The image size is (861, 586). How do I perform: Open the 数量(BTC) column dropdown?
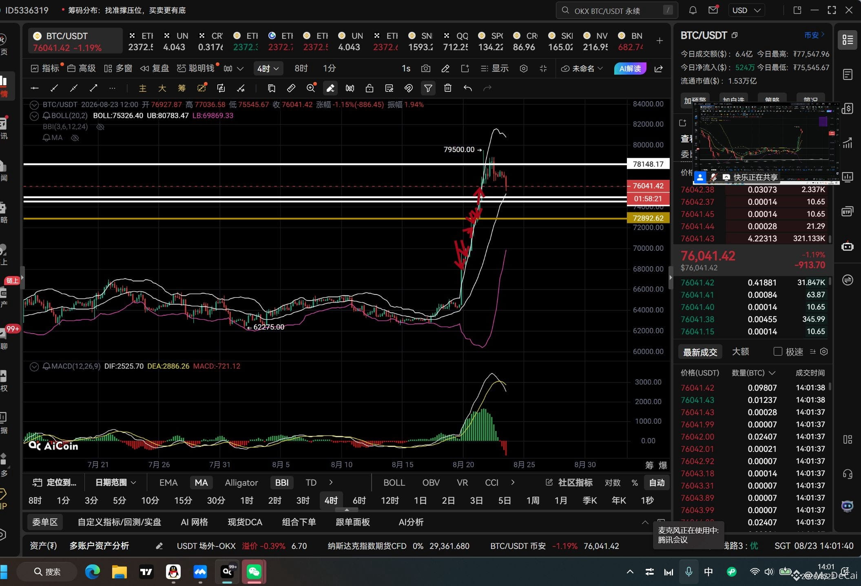click(x=753, y=373)
